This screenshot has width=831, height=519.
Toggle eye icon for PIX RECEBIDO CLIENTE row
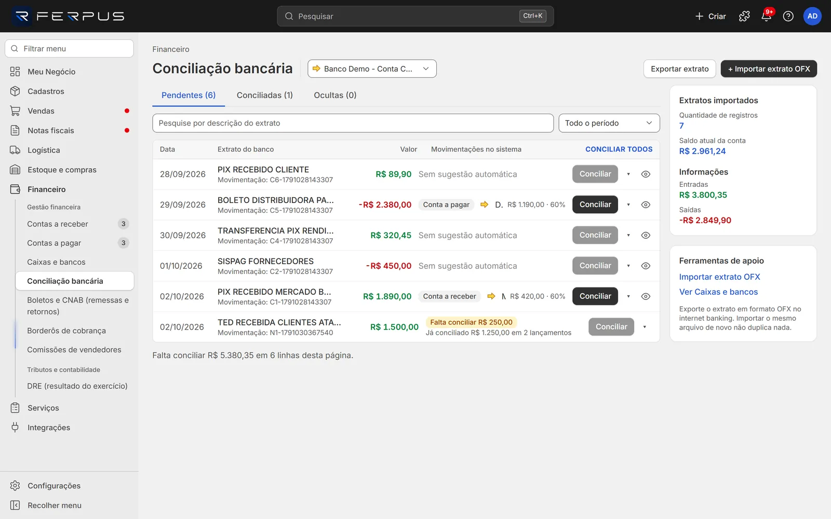646,174
